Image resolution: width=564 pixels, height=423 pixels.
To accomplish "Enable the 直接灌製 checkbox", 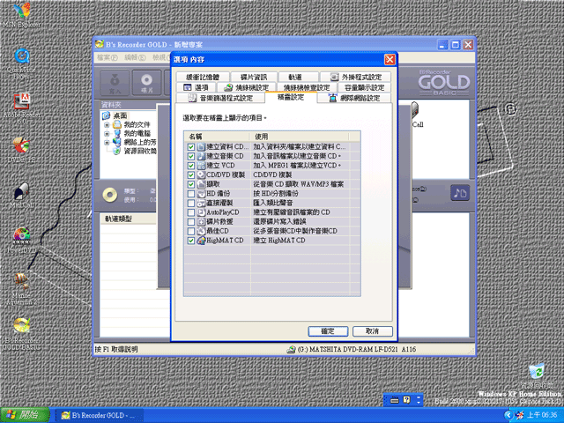I will [x=191, y=203].
